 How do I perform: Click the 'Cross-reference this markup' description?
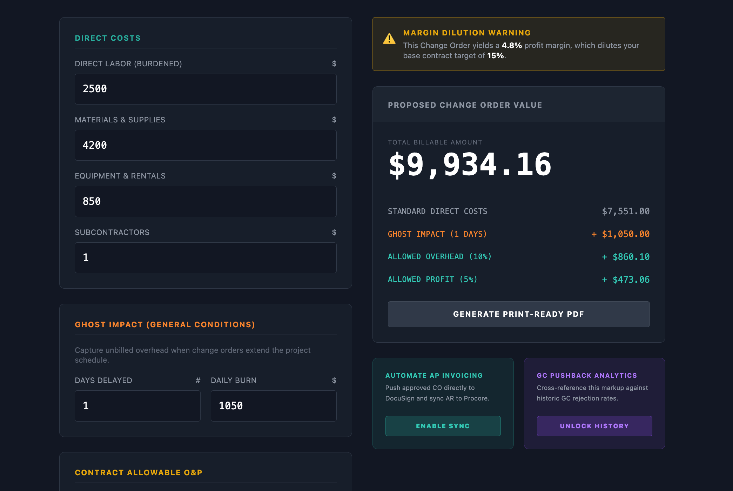tap(592, 393)
